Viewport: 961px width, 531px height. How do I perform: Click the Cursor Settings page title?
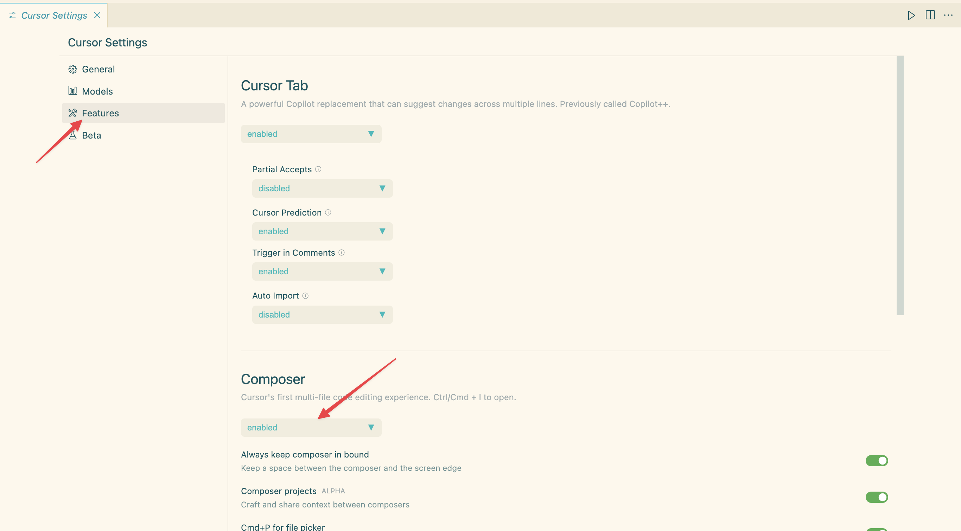(107, 43)
